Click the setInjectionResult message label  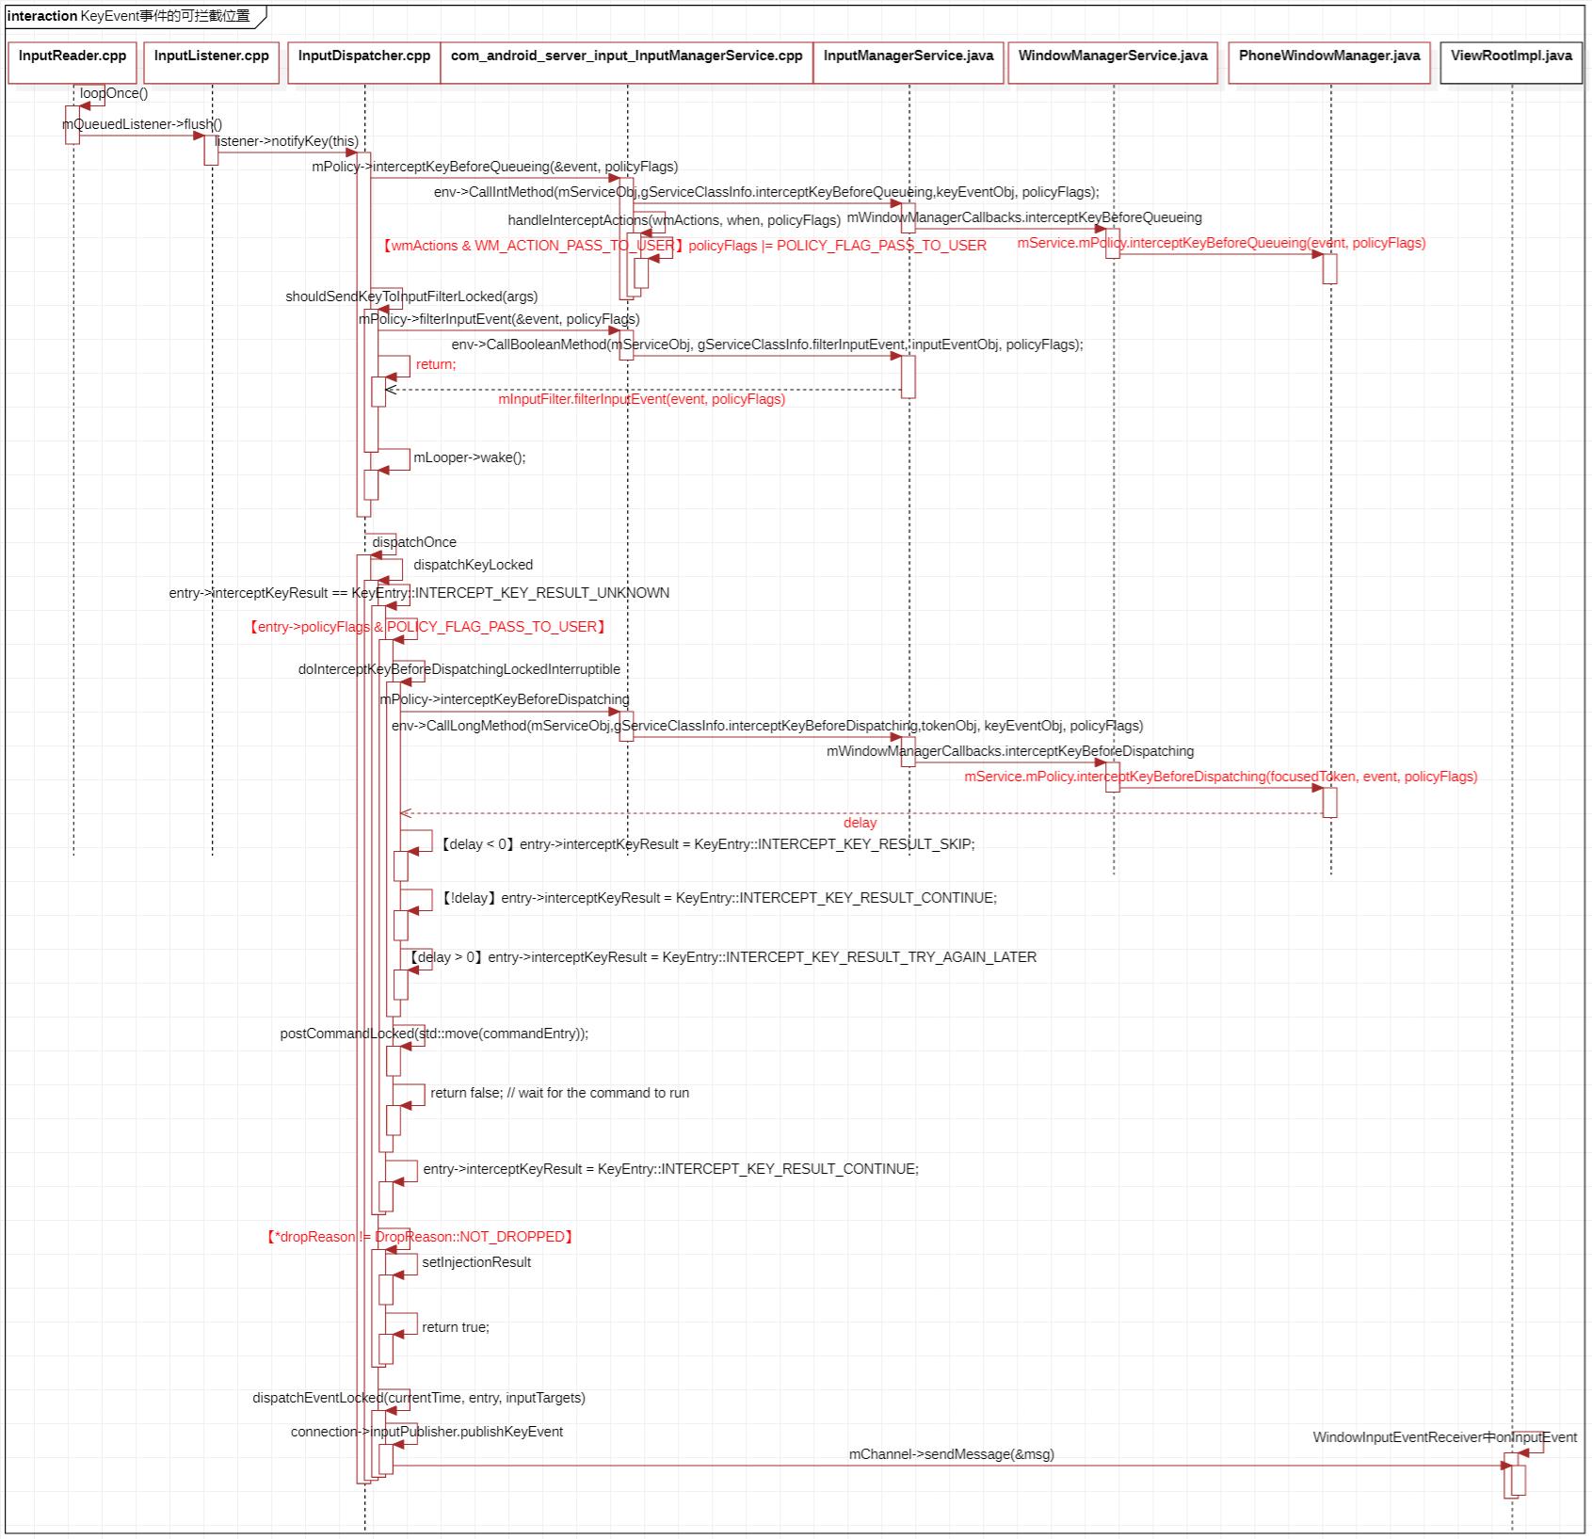[x=476, y=1262]
